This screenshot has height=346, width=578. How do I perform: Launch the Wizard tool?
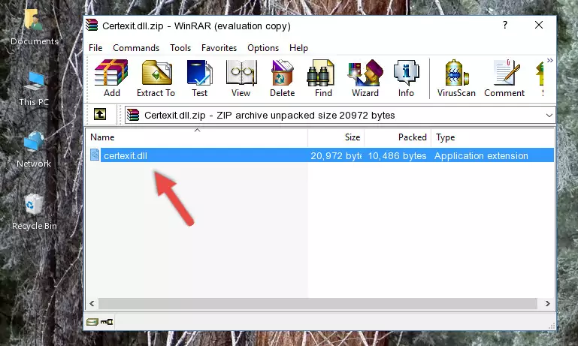click(365, 78)
